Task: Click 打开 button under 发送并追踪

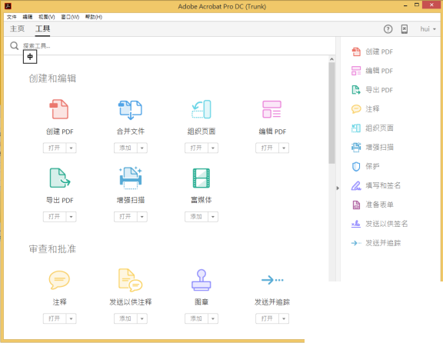Action: pos(267,318)
